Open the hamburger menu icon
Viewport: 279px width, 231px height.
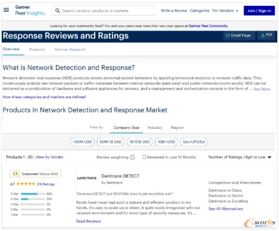tap(6, 10)
